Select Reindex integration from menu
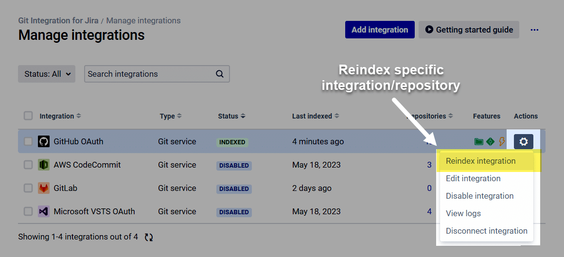Viewport: 564px width, 257px height. 487,161
